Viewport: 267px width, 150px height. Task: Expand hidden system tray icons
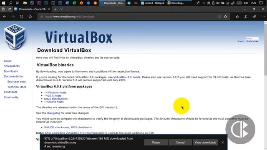click(204, 3)
